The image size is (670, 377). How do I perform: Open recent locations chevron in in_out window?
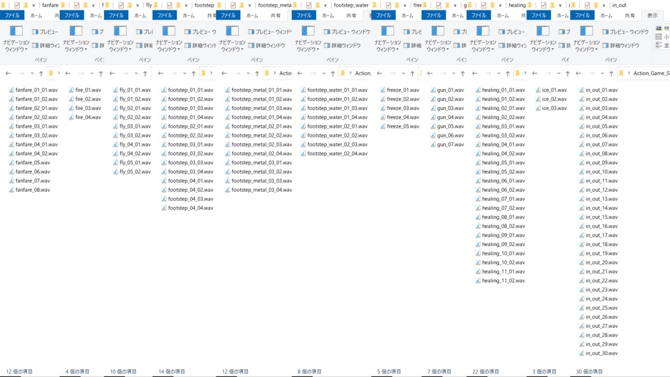coord(602,73)
